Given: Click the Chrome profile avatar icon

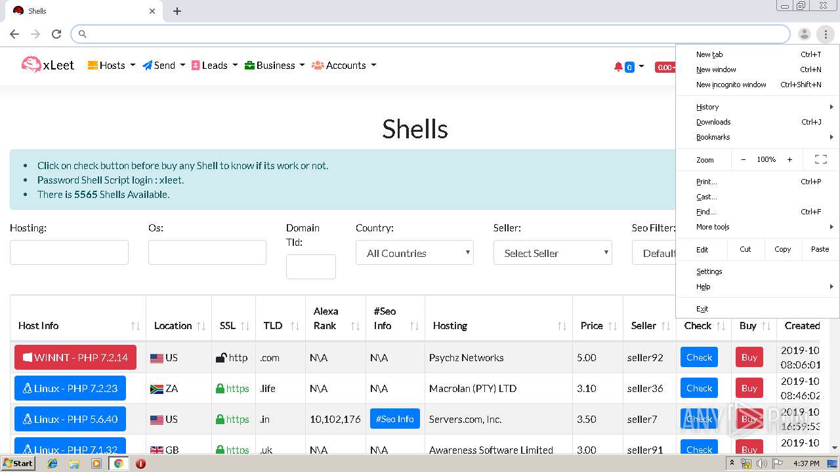Looking at the screenshot, I should click(x=804, y=34).
